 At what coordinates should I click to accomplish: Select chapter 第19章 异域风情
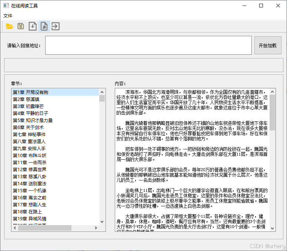55,219
